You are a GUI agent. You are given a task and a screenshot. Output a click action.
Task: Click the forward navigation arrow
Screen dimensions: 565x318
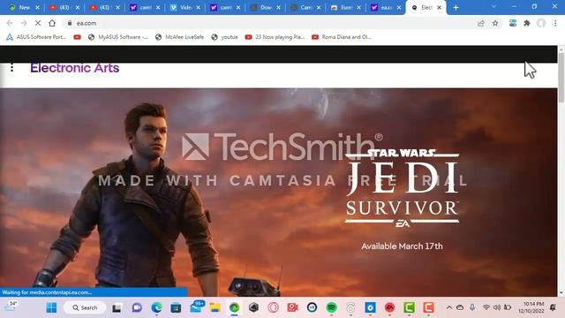(x=24, y=23)
